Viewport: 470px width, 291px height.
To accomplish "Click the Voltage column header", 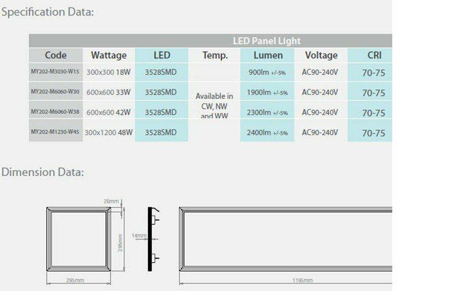I will pos(321,55).
